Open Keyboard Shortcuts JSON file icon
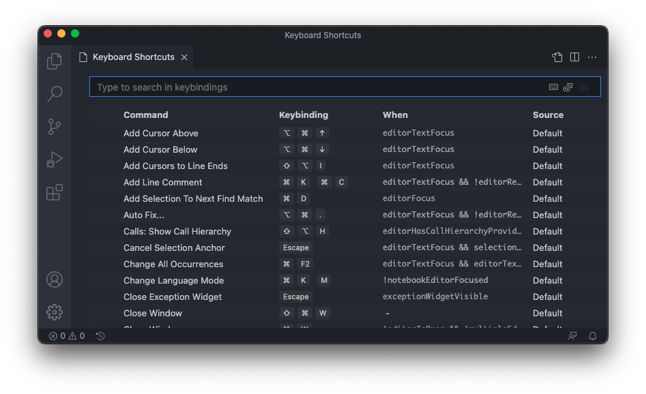 click(x=557, y=57)
